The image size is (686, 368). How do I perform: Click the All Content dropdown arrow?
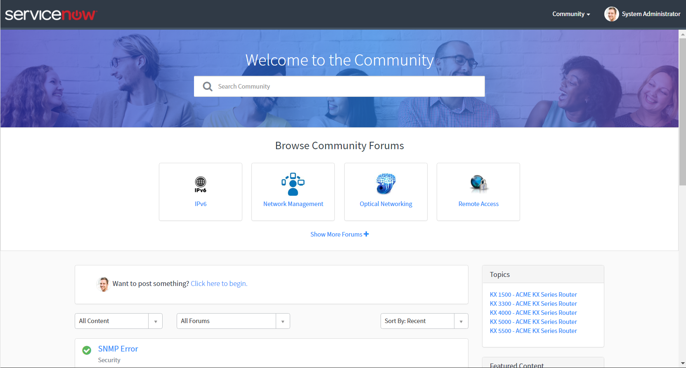point(156,321)
